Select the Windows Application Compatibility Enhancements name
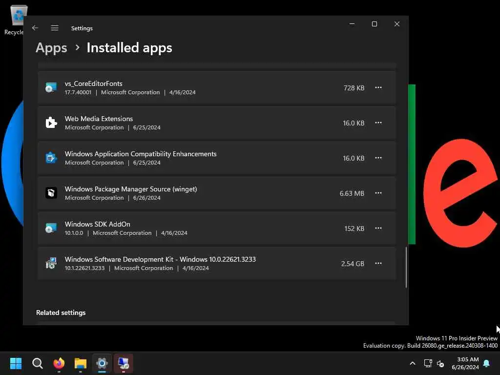Screen dimensions: 500x375 [x=141, y=154]
